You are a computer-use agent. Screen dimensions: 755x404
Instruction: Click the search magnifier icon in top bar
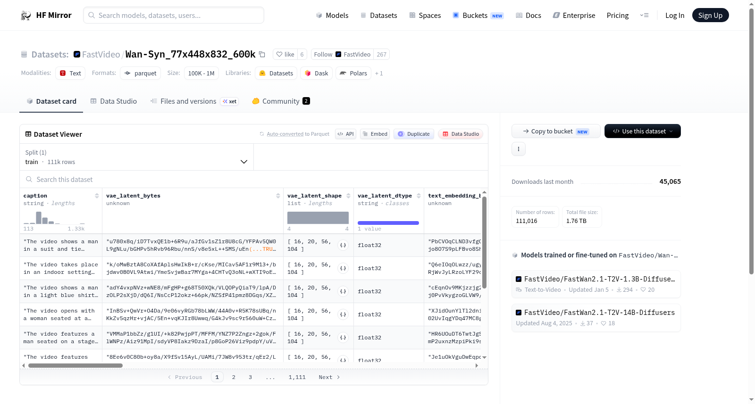click(92, 15)
